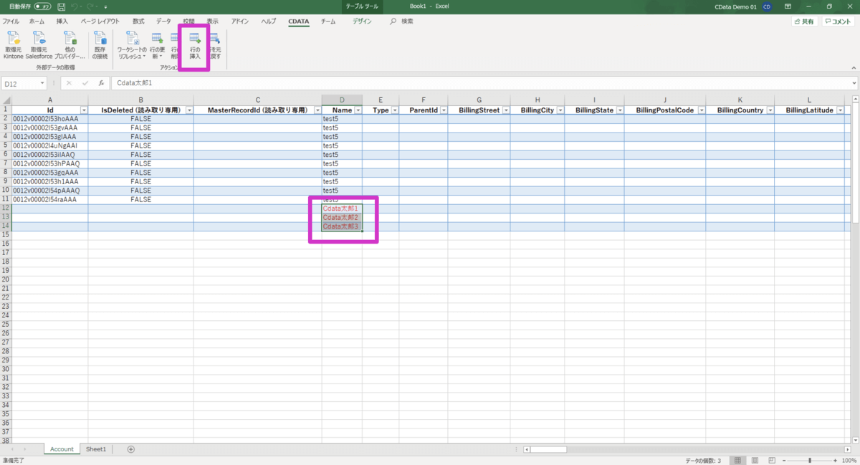Viewport: 860px width, 465px height.
Task: Click horizontal scrollbar right arrow
Action: pyautogui.click(x=848, y=449)
